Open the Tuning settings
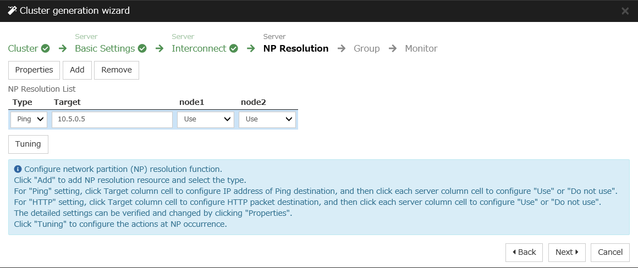 (28, 144)
